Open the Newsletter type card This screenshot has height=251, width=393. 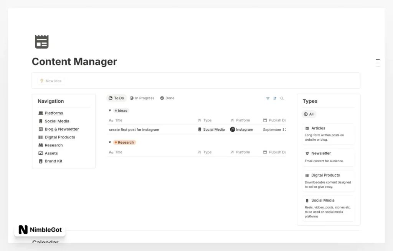coord(329,157)
